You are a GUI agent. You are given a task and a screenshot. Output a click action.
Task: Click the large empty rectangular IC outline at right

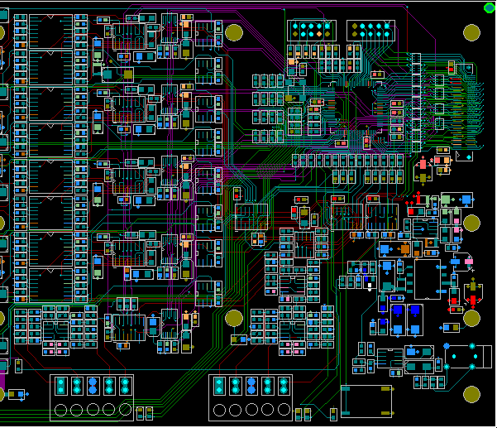(426, 280)
